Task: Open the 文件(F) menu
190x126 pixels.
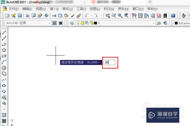Action: point(13,9)
